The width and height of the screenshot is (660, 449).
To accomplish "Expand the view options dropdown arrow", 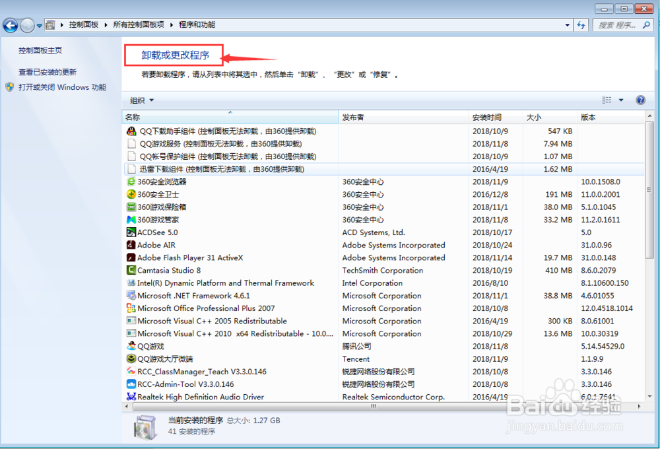I will click(621, 100).
